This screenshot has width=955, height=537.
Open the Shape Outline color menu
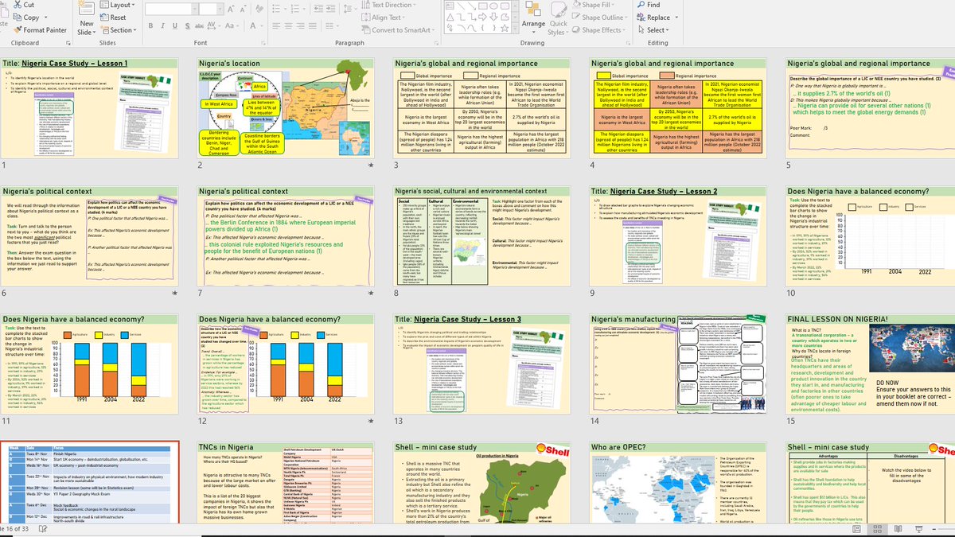602,18
